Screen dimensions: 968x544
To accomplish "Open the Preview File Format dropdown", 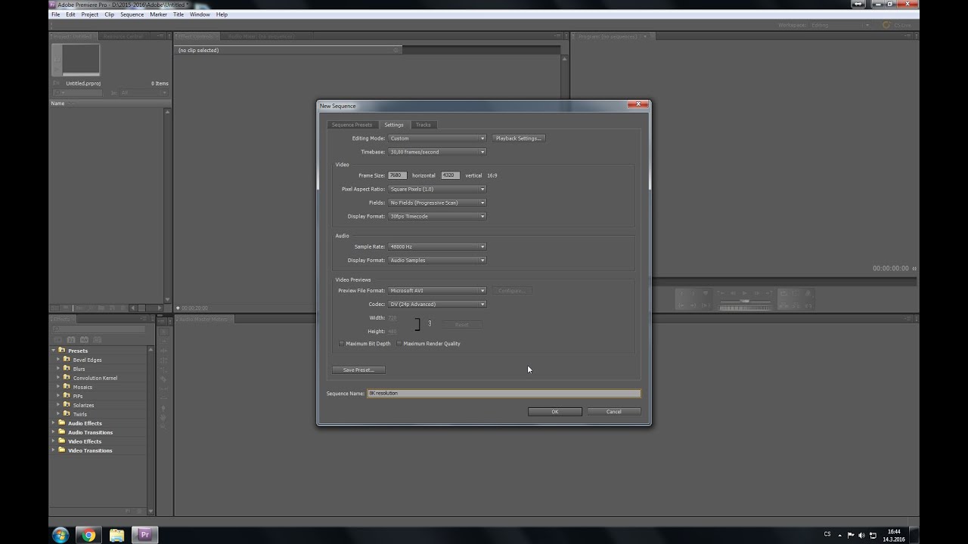I will [437, 290].
